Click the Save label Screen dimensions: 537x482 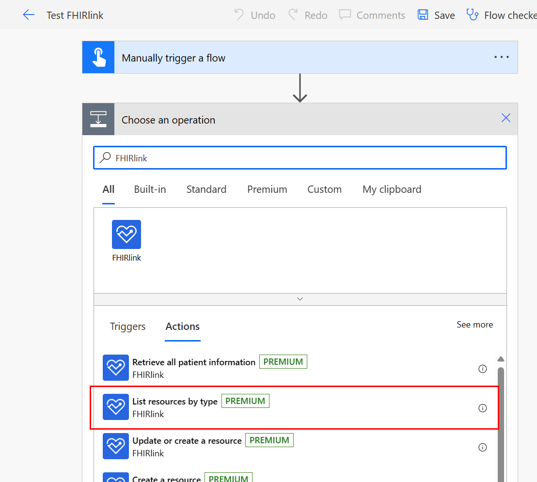pos(444,16)
